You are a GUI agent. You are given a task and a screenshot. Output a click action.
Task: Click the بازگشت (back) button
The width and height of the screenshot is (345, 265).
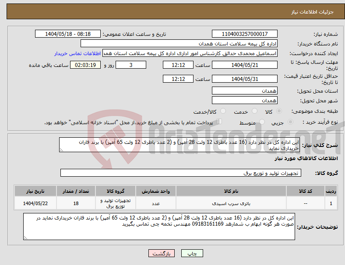click(162, 253)
